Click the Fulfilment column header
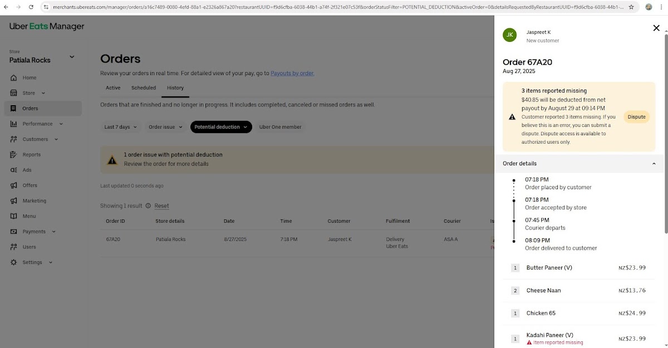 pos(397,221)
